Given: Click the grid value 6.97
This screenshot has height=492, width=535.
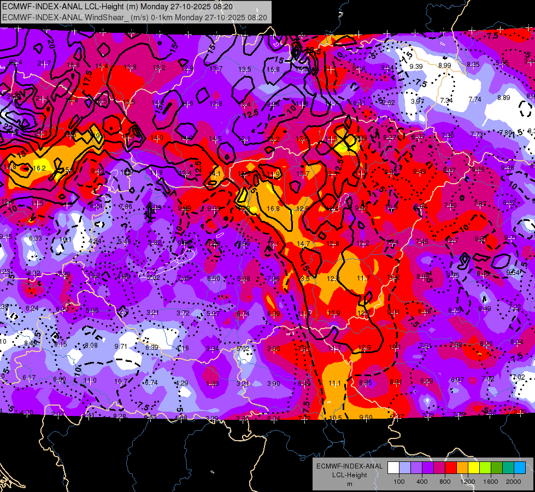Looking at the screenshot, I should pos(457,380).
